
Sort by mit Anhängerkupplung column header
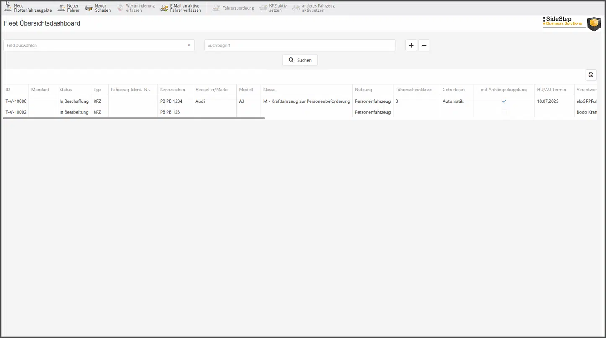pyautogui.click(x=504, y=90)
